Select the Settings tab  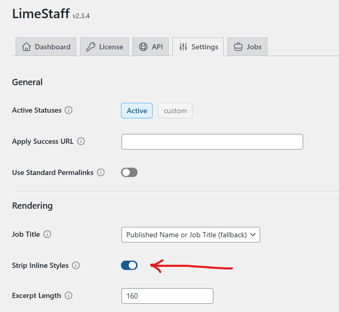[198, 47]
